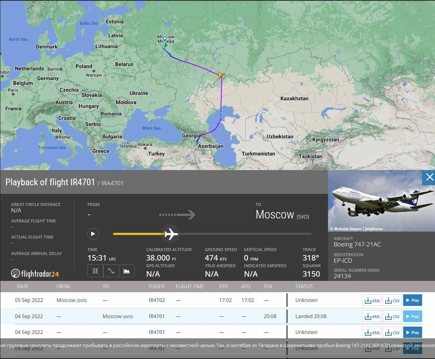Click the FLIGHT TIME column header
The image size is (435, 359).
190,286
